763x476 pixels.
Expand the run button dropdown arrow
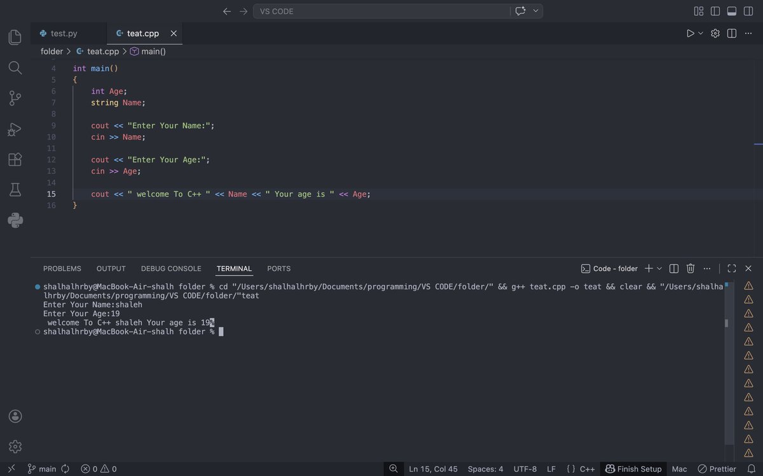click(701, 33)
